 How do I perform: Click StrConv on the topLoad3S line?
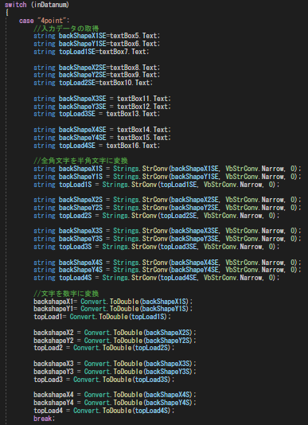[x=144, y=247]
